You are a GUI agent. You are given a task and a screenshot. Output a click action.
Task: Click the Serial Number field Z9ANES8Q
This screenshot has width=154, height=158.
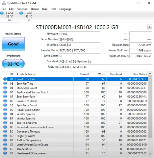point(79,39)
